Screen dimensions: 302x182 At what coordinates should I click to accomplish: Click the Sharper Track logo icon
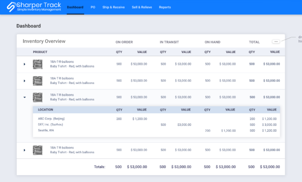click(11, 7)
